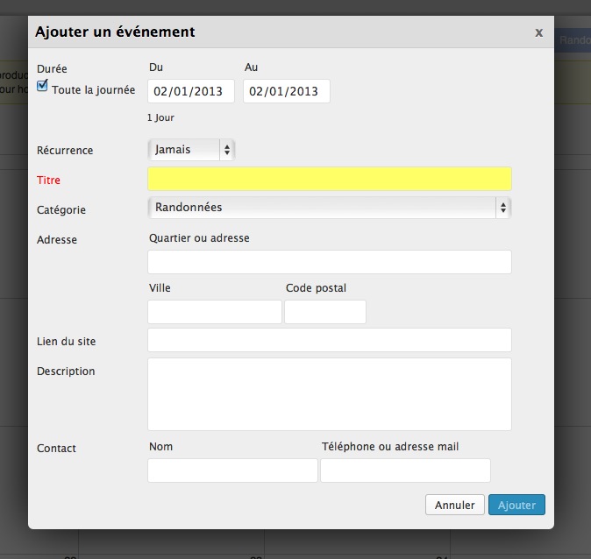Image resolution: width=591 pixels, height=559 pixels.
Task: Click the dialog title Ajouter un événement
Action: [115, 32]
